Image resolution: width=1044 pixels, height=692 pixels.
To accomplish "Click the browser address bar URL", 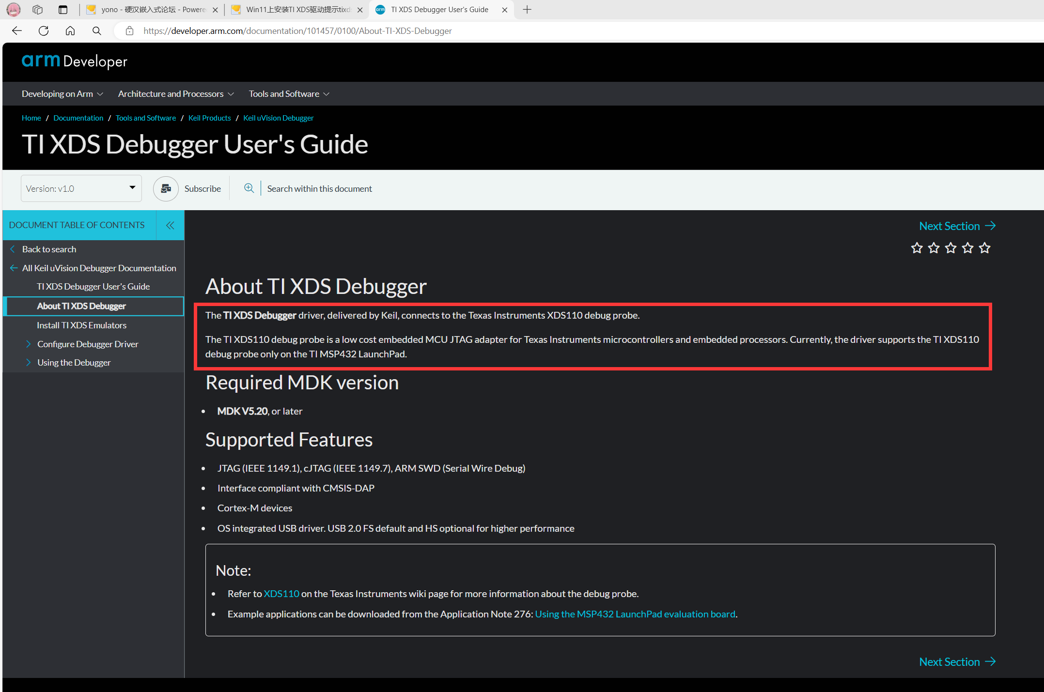I will coord(297,31).
